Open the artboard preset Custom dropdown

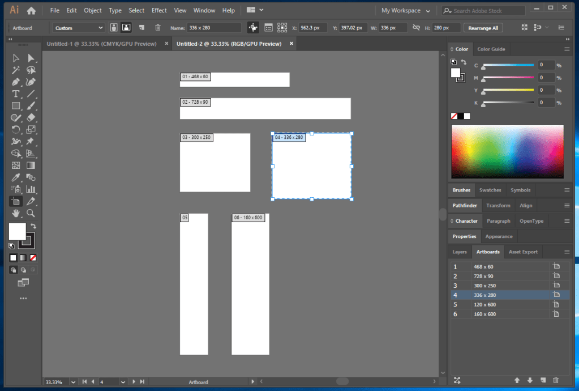79,28
